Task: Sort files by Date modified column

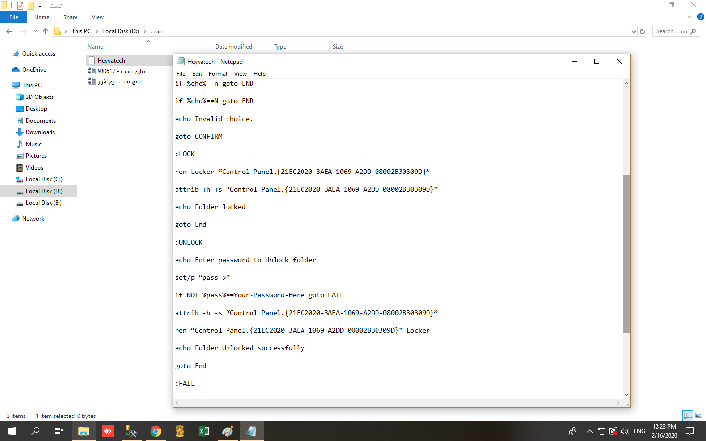Action: click(x=233, y=47)
